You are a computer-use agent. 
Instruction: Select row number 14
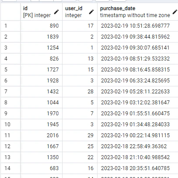(x=10, y=168)
